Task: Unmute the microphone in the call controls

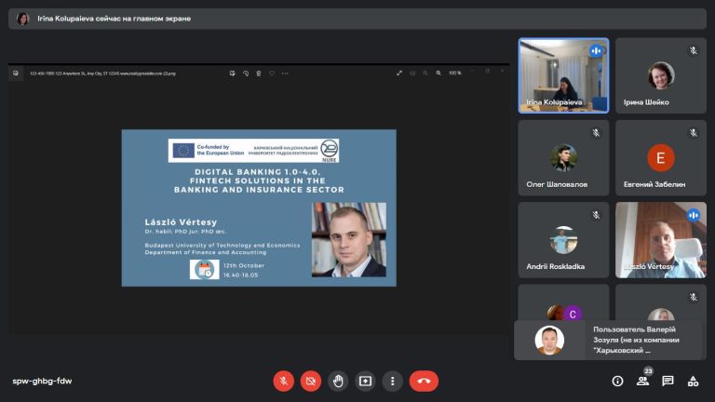Action: pos(283,381)
